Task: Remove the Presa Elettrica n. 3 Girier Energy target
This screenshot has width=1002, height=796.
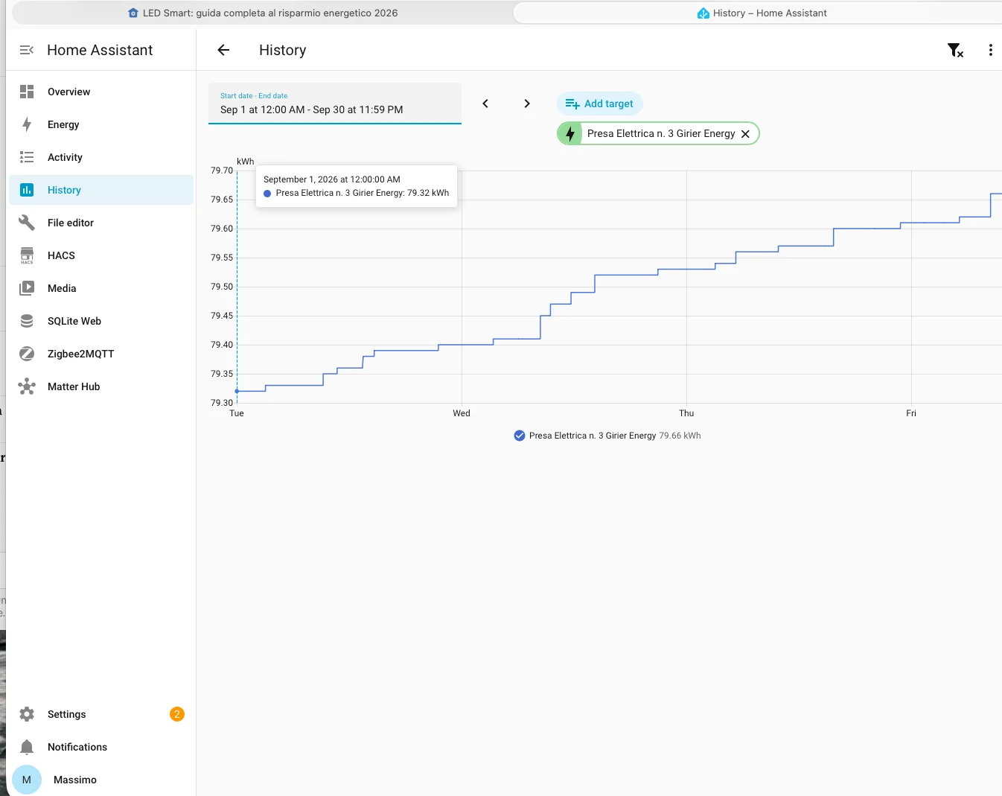Action: pos(745,134)
